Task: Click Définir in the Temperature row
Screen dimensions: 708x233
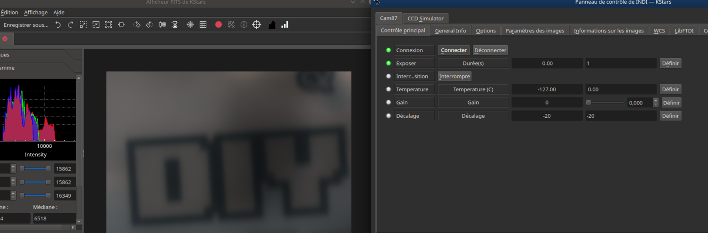Action: point(671,89)
